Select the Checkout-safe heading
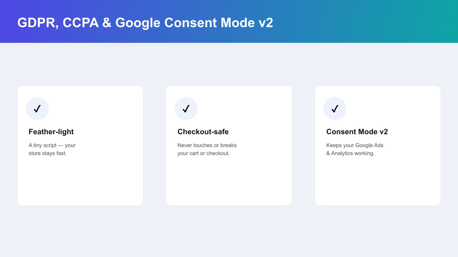Screen dimensions: 458x257 tap(203, 132)
